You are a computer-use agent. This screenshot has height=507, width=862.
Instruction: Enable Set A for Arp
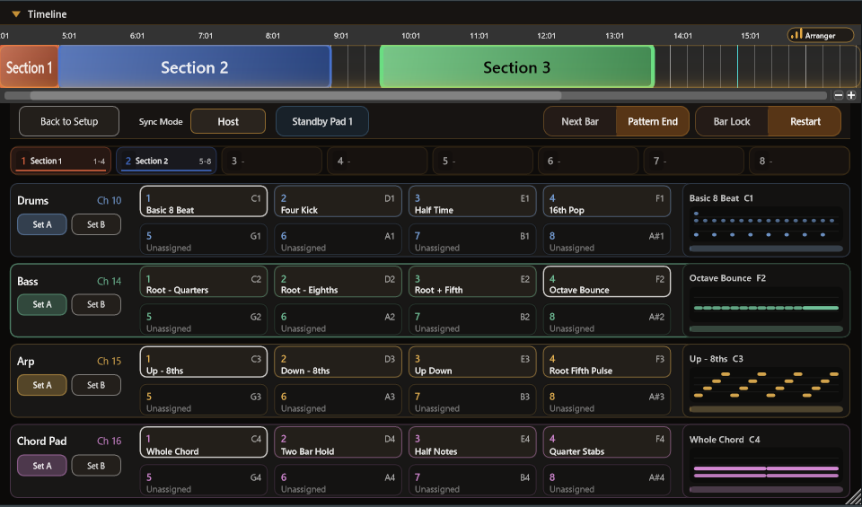[42, 385]
